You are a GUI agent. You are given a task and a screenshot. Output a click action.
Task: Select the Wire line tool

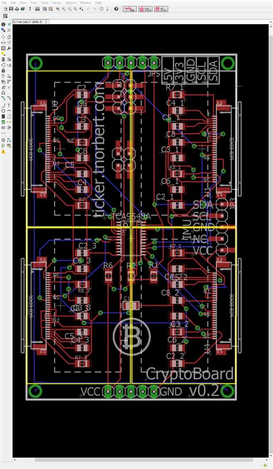coord(3,105)
